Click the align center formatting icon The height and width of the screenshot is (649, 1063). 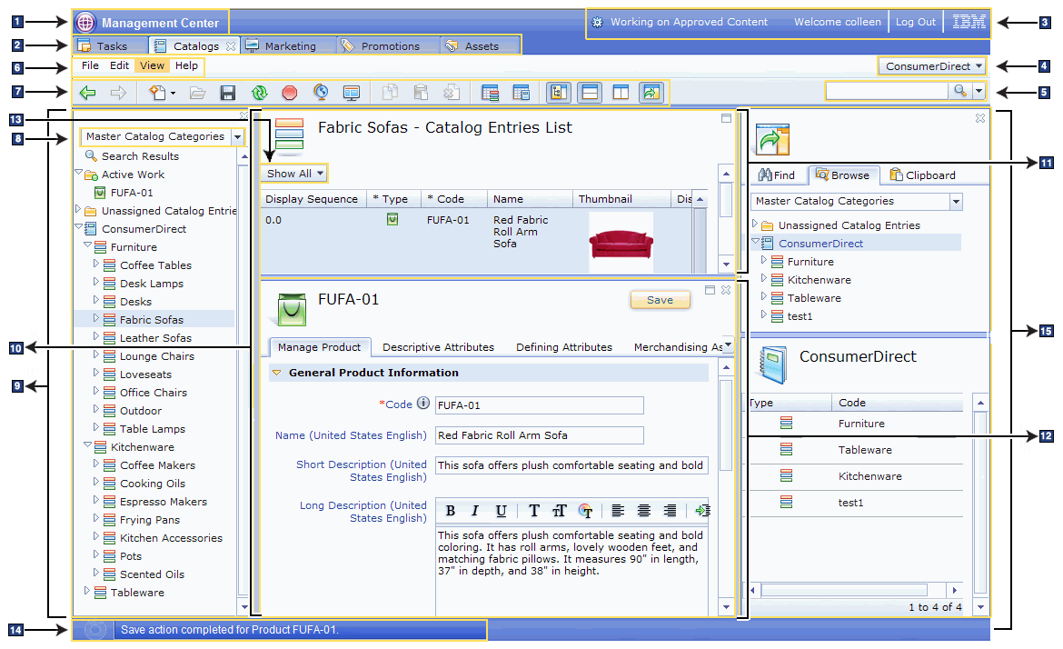coord(643,511)
